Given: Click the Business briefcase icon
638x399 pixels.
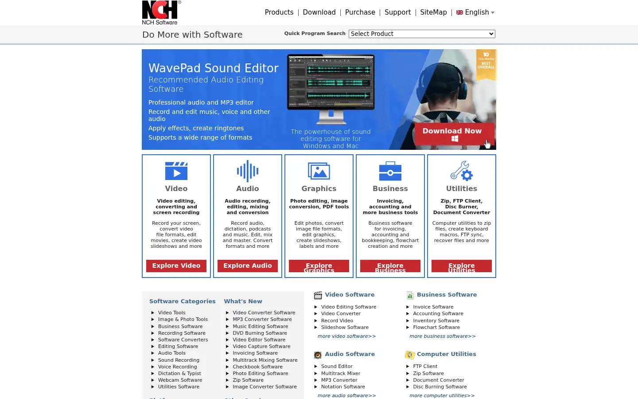Looking at the screenshot, I should [x=390, y=171].
